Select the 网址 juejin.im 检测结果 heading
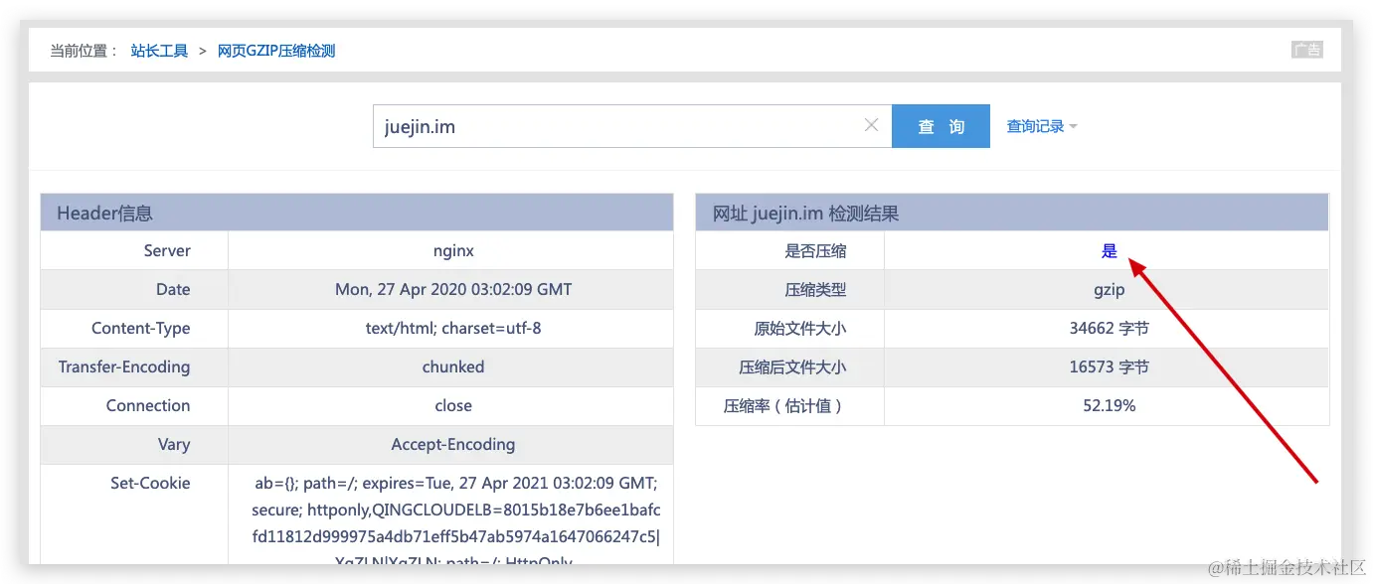This screenshot has width=1373, height=584. click(805, 214)
